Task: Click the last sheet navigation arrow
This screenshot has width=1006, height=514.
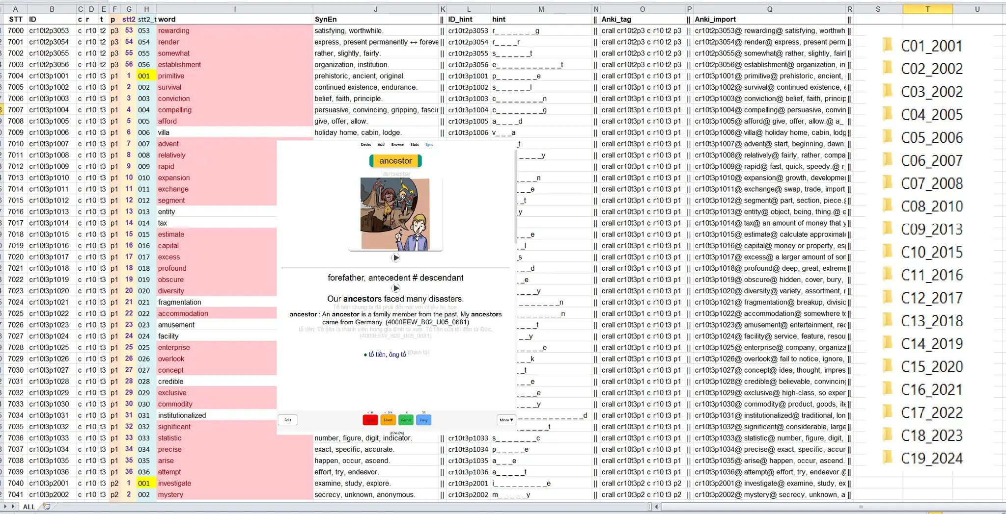Action: point(14,507)
